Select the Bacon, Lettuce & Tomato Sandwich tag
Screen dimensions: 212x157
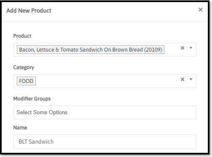click(90, 50)
